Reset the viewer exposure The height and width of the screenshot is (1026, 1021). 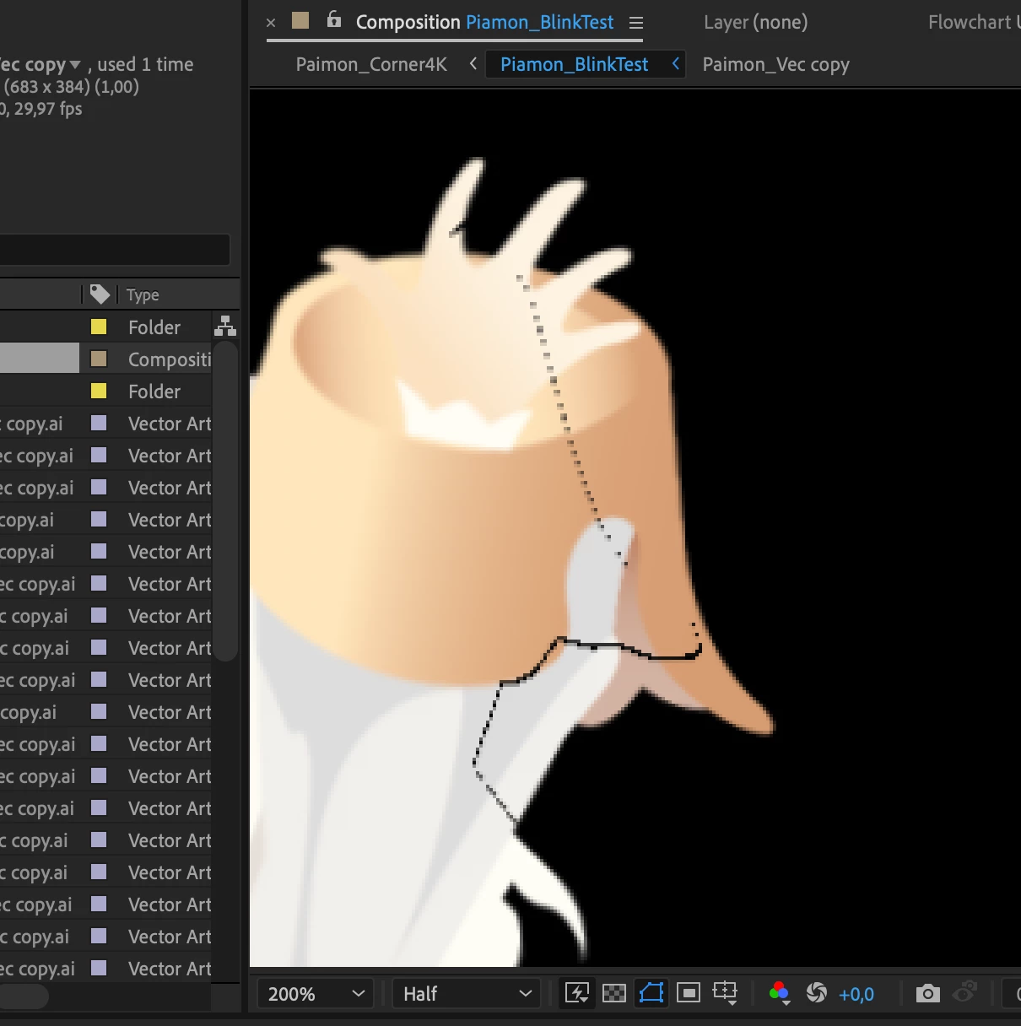point(817,993)
